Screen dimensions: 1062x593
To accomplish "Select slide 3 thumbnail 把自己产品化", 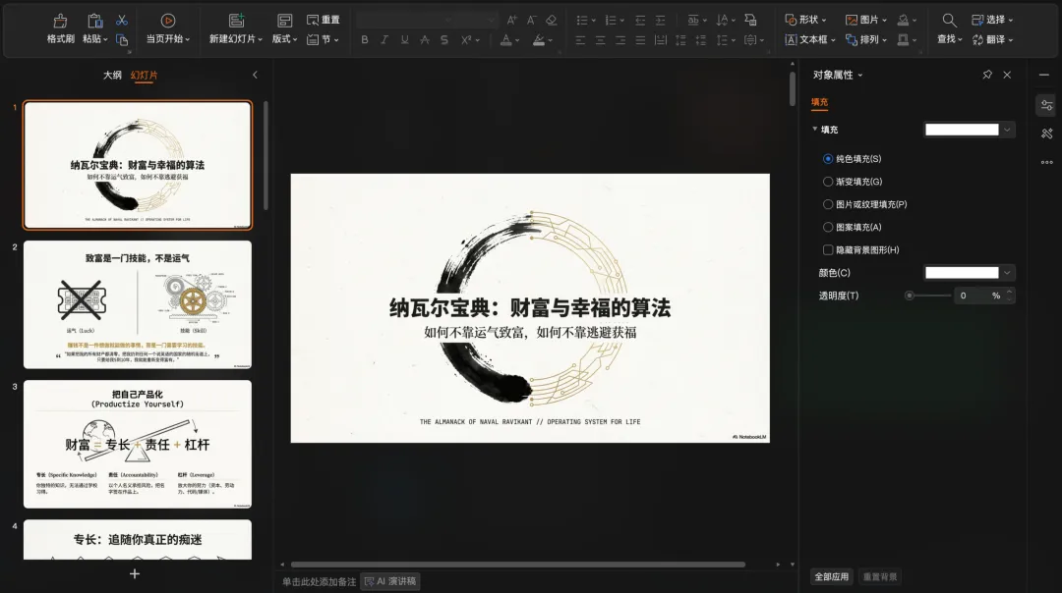I will click(138, 444).
